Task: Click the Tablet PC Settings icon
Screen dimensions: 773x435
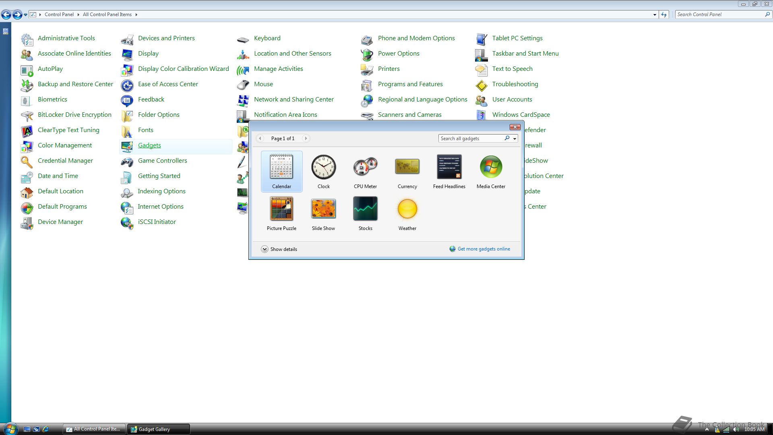Action: click(482, 39)
